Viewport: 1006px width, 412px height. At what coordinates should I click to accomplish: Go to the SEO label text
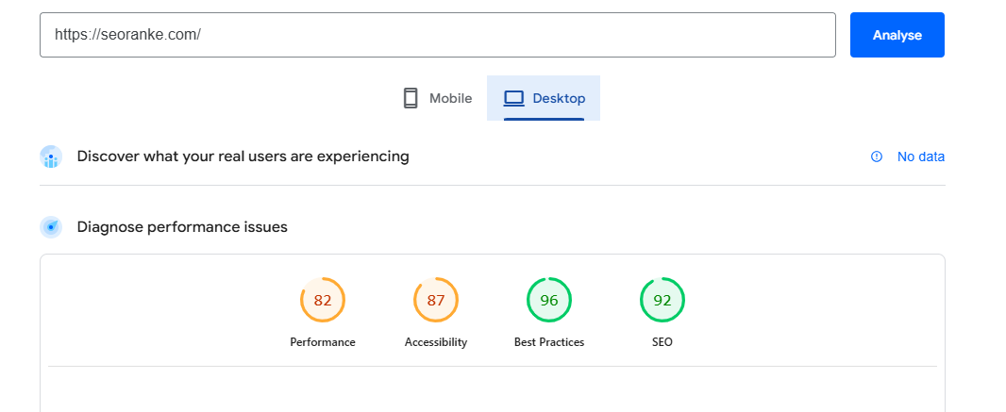(x=662, y=342)
